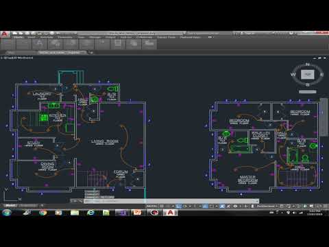Click the navigation bar at right edge
Screen dimensions: 329x247
tap(324, 117)
